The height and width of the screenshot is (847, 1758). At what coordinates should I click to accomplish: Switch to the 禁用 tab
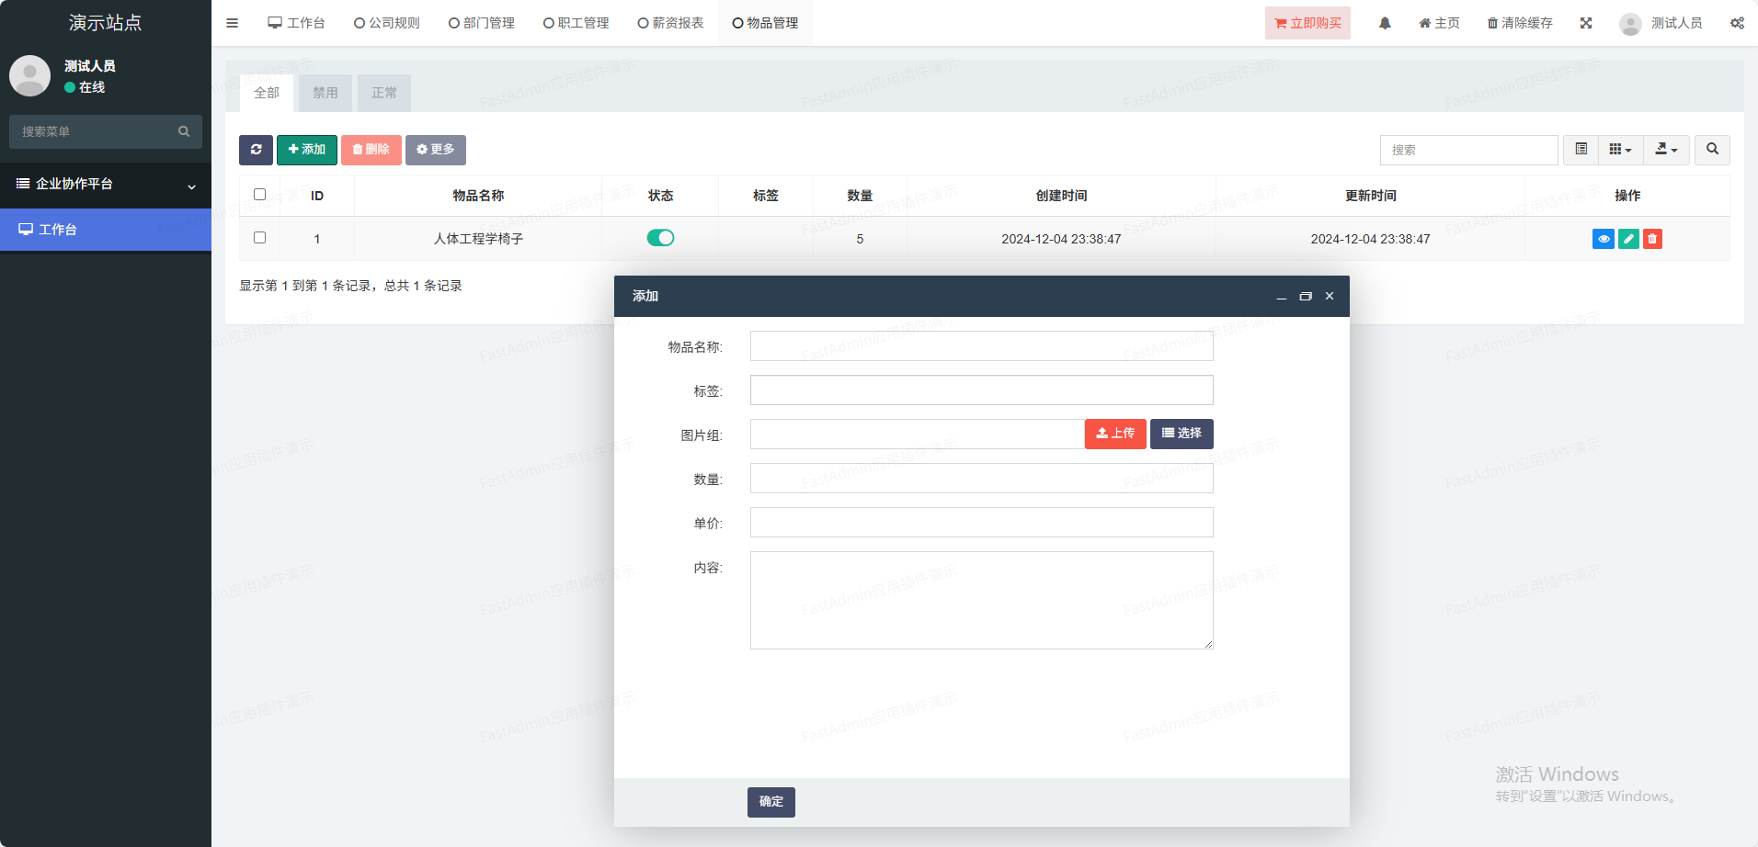pos(325,93)
